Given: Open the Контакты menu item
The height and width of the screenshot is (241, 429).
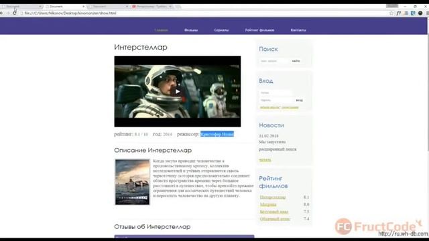Looking at the screenshot, I should pos(298,30).
